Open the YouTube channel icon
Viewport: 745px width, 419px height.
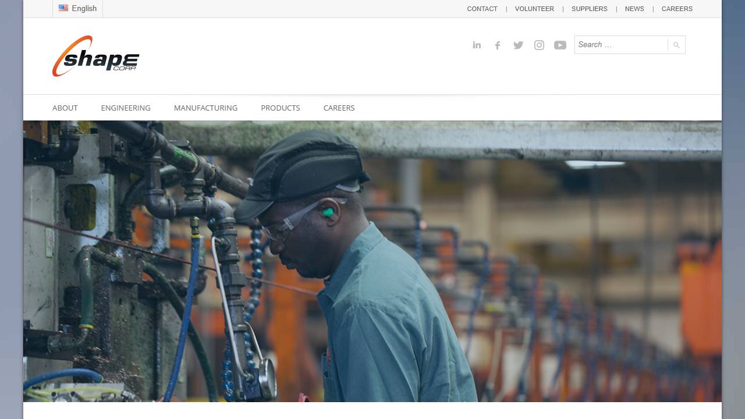(x=560, y=45)
